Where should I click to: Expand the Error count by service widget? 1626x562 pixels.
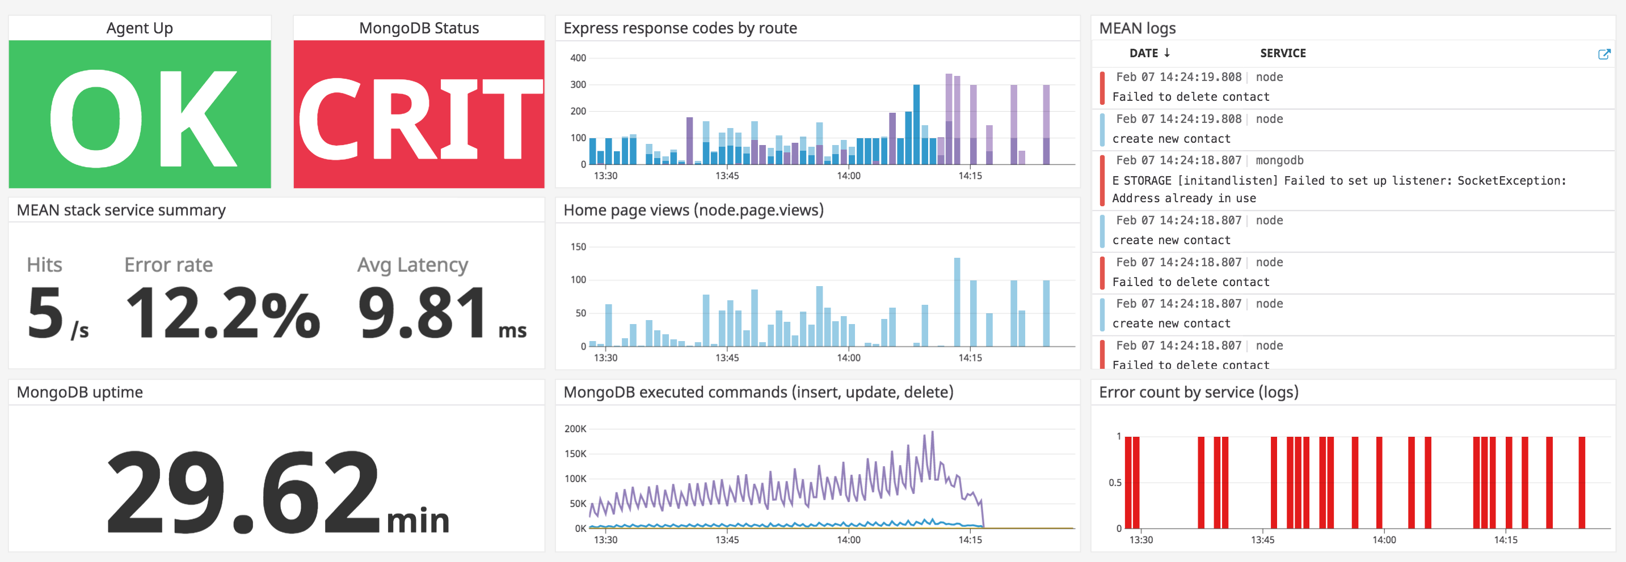1199,392
